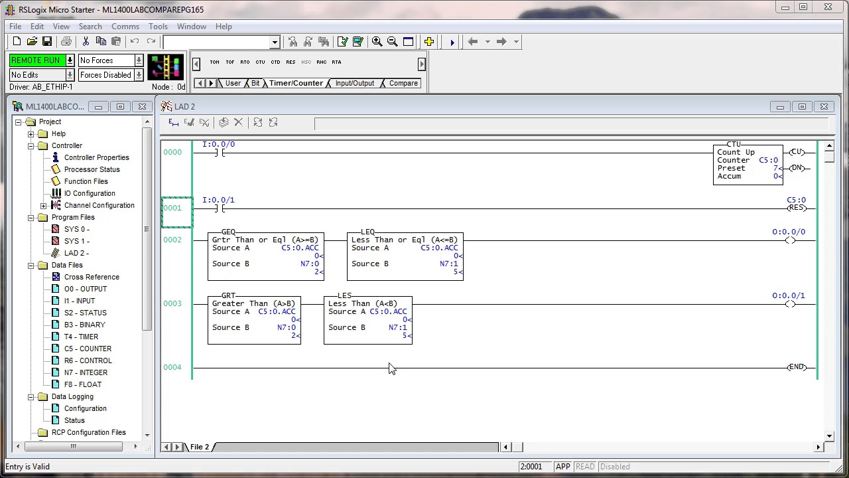Click the Undo arrow icon
849x478 pixels.
135,42
